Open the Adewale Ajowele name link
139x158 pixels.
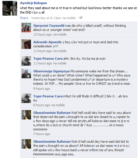pyautogui.click(x=48, y=42)
